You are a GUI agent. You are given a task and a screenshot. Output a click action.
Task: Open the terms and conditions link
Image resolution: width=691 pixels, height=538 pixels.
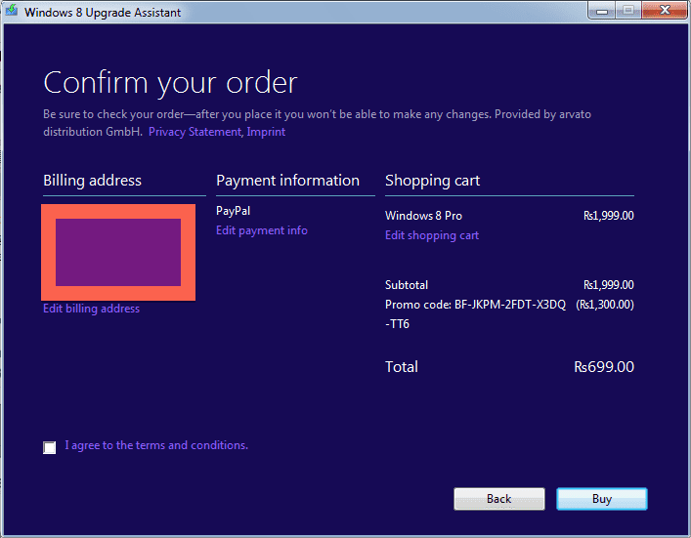coord(156,445)
